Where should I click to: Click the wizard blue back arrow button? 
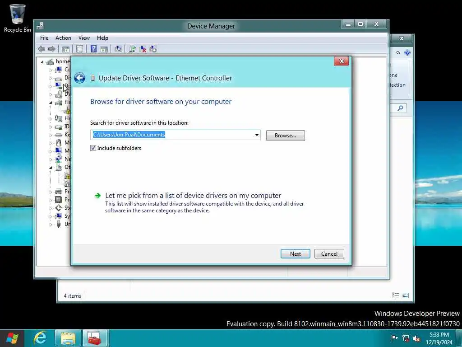(x=79, y=78)
